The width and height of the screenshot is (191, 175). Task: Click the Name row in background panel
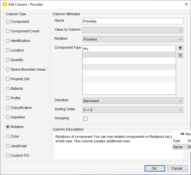pyautogui.click(x=182, y=147)
